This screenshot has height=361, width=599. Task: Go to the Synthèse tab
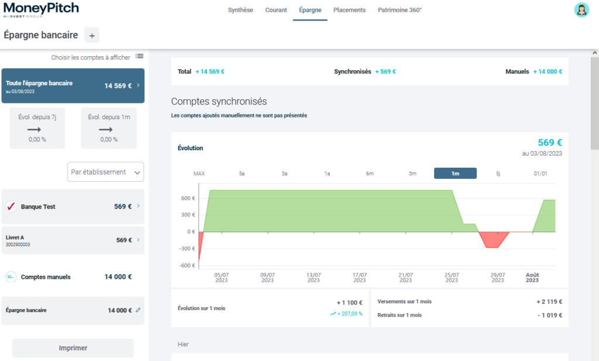point(240,10)
